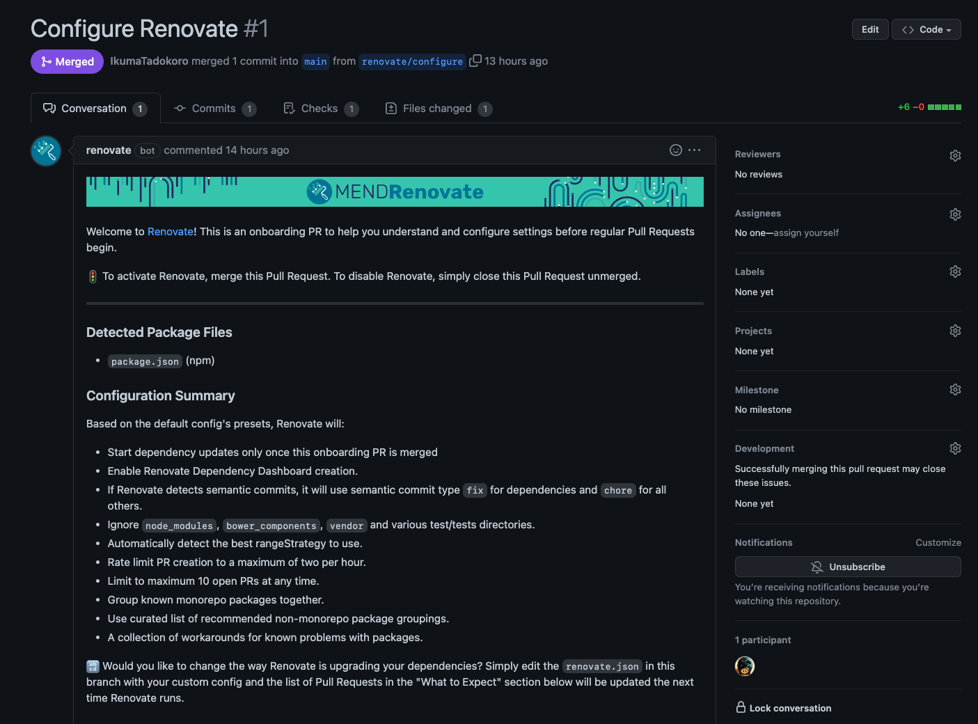Open Development settings gear
The height and width of the screenshot is (724, 978).
[955, 448]
